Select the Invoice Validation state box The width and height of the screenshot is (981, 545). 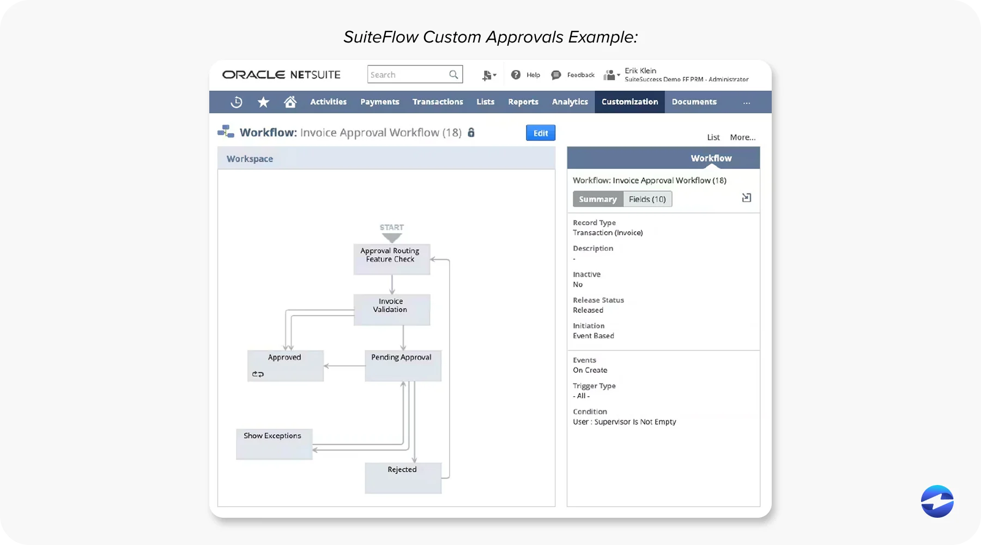[392, 310]
